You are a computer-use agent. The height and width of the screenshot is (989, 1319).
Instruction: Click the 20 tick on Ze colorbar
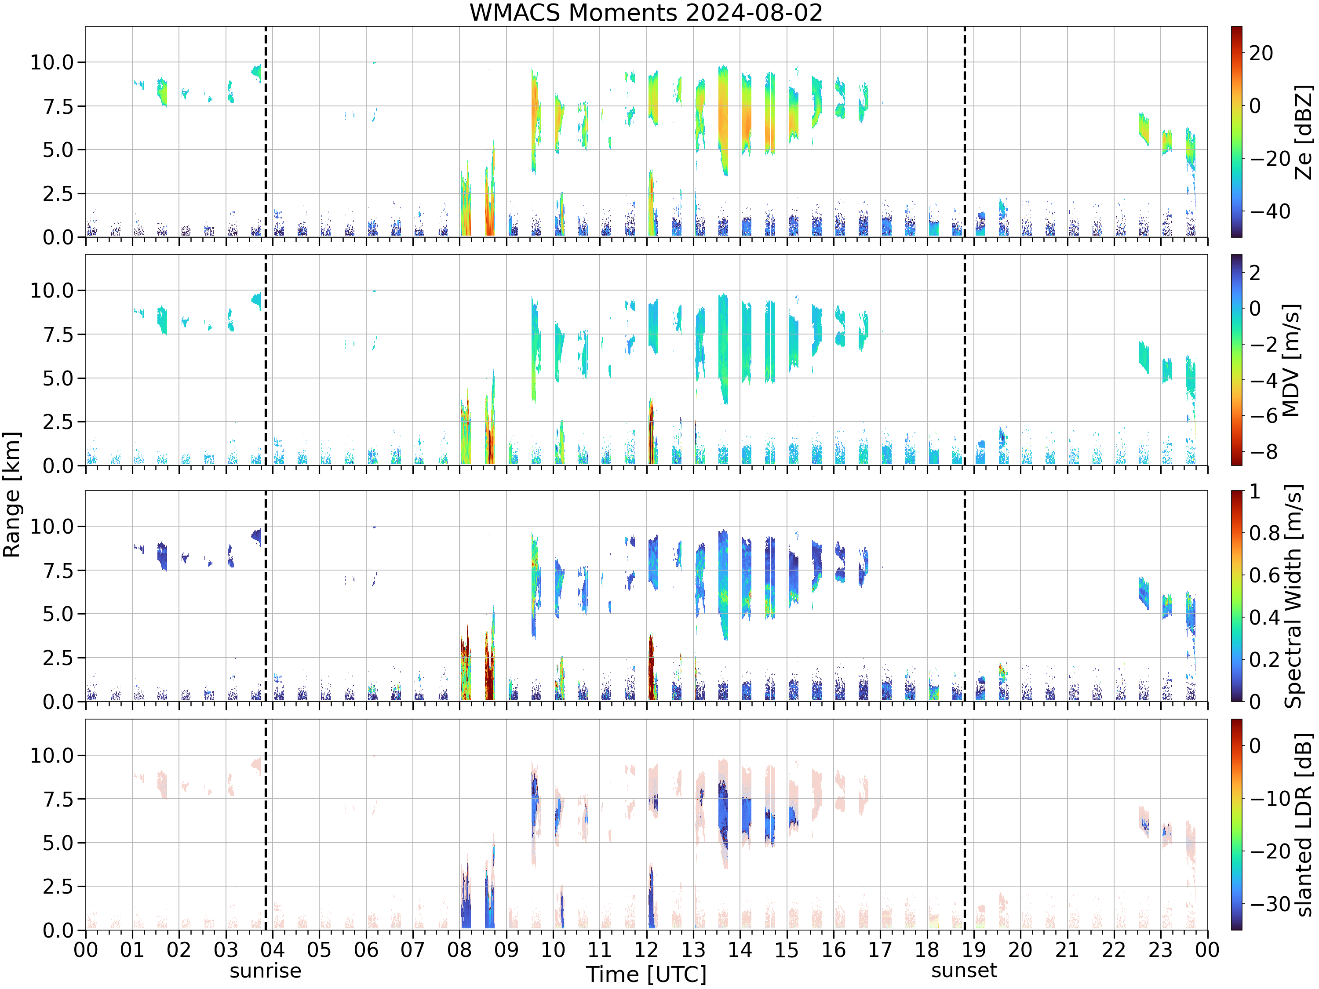[1261, 53]
